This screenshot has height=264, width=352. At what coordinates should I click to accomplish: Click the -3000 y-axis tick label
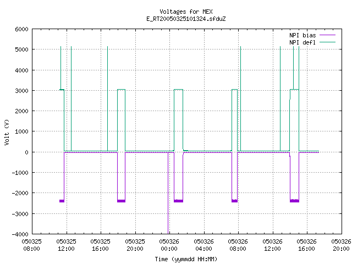20,214
